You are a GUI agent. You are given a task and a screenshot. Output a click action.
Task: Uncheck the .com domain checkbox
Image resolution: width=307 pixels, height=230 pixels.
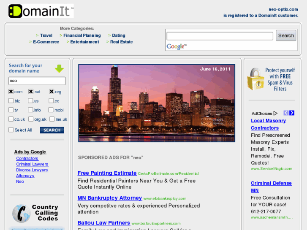pyautogui.click(x=11, y=92)
